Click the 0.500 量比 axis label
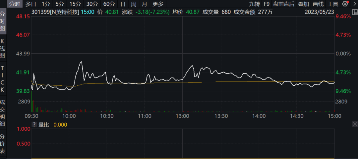The height and width of the screenshot is (159, 358). point(24,144)
